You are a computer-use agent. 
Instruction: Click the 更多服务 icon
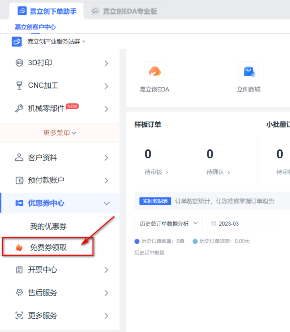19,315
